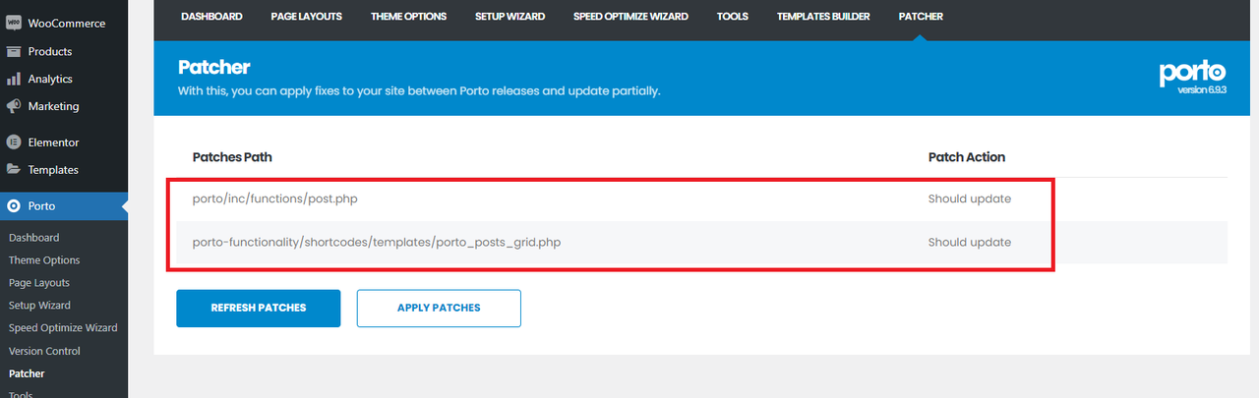Switch to TEMPLATES BUILDER top tab
This screenshot has height=398, width=1259.
(x=823, y=17)
